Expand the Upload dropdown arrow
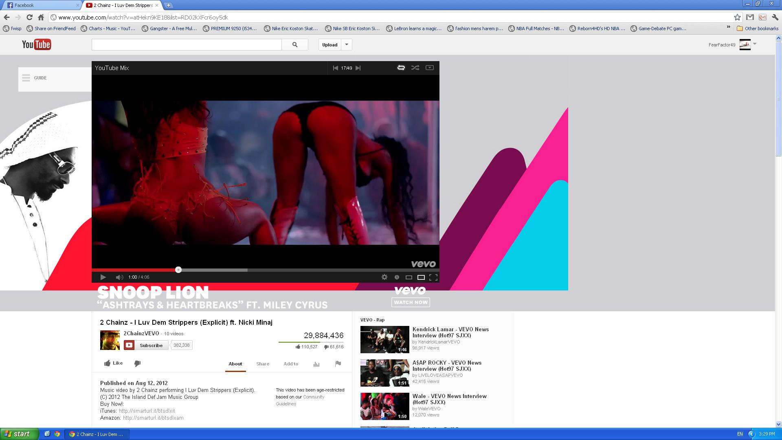Viewport: 782px width, 440px height. click(347, 45)
